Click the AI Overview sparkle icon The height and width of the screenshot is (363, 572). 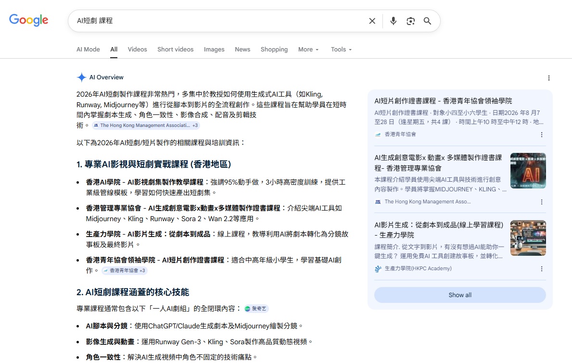point(81,77)
